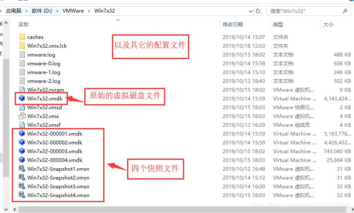Screen dimensions: 354x213
Task: Select the vmware-0.log file icon
Action: click(x=22, y=63)
